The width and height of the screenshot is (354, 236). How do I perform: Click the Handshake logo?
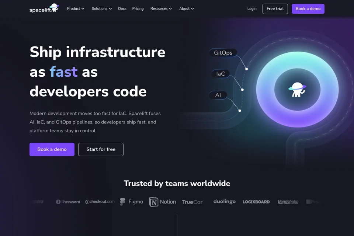288,202
